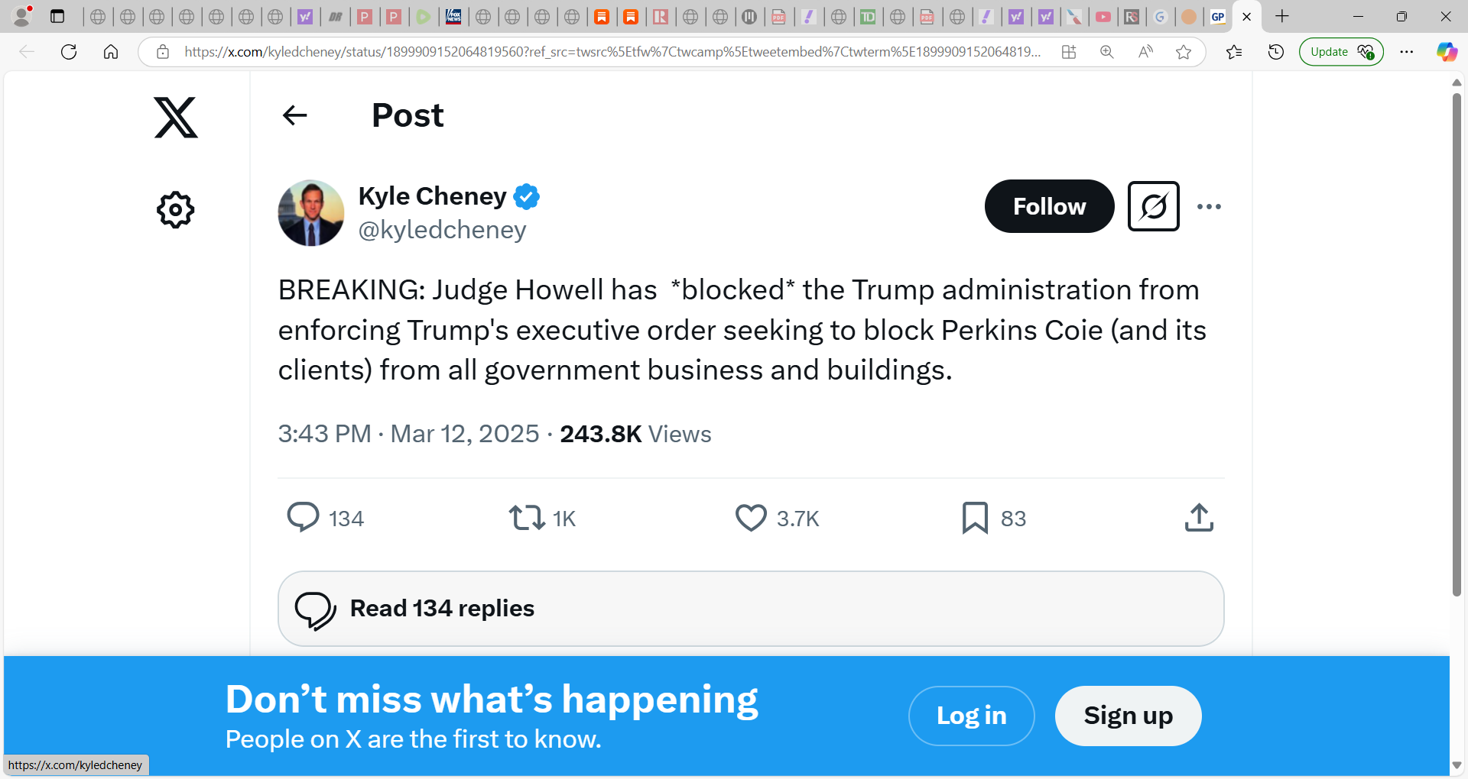Toggle bookmark on the post
This screenshot has width=1468, height=779.
pos(973,518)
